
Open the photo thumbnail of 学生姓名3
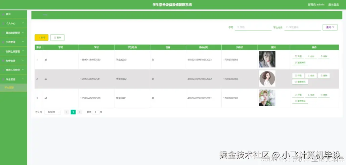[x=267, y=59]
